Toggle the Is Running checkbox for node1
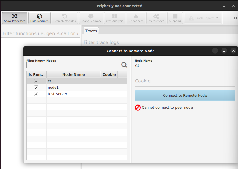 [36, 88]
